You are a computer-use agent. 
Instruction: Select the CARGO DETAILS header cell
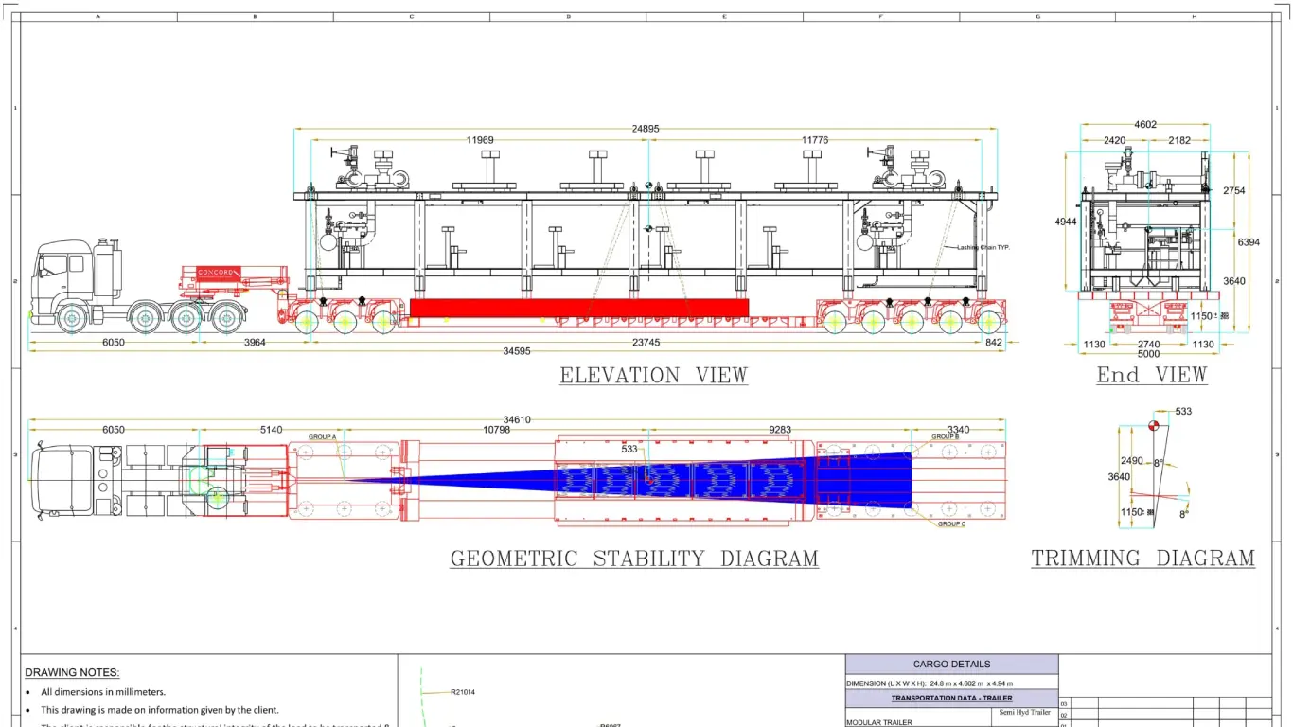tap(951, 665)
